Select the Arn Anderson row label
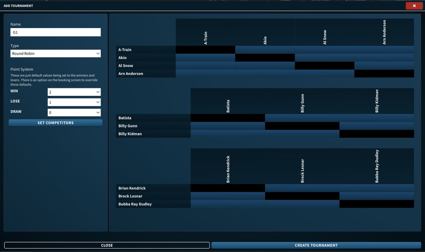 click(146, 74)
